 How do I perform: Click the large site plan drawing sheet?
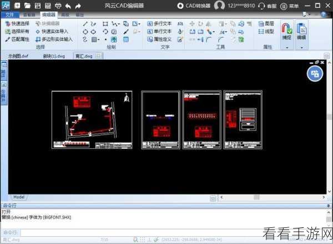(92, 120)
